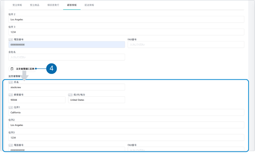Select the 顧客情報 tab
Screen dimensions: 255x153
point(72,5)
